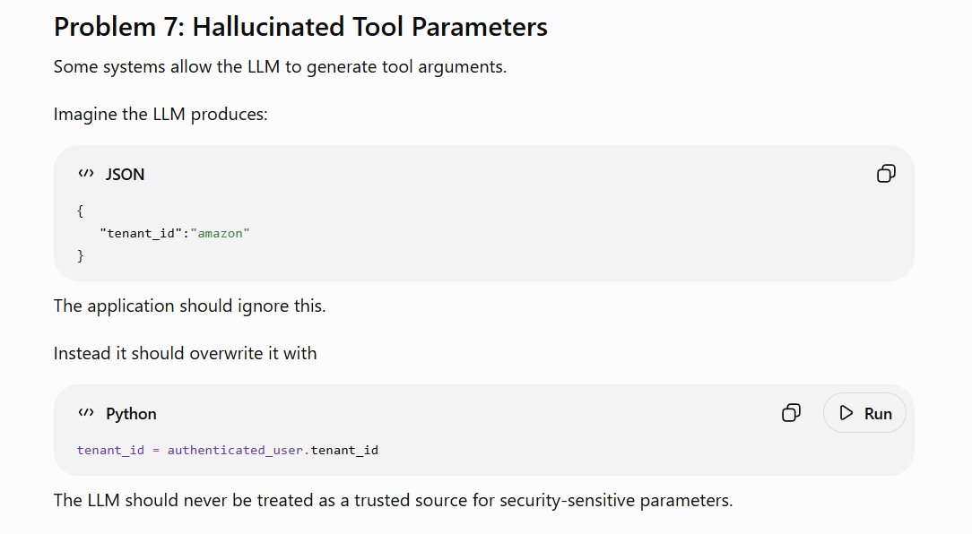Run the Python code snippet
The width and height of the screenshot is (972, 534).
[x=864, y=412]
